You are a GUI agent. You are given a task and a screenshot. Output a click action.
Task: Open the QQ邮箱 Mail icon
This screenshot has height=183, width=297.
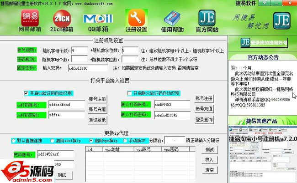point(98,22)
